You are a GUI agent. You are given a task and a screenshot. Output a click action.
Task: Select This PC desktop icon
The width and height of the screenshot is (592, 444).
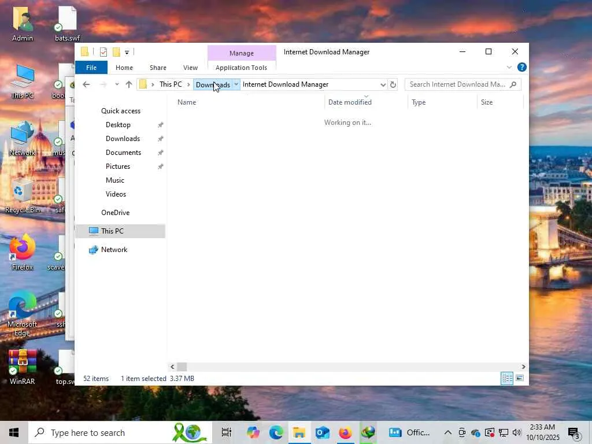[23, 82]
